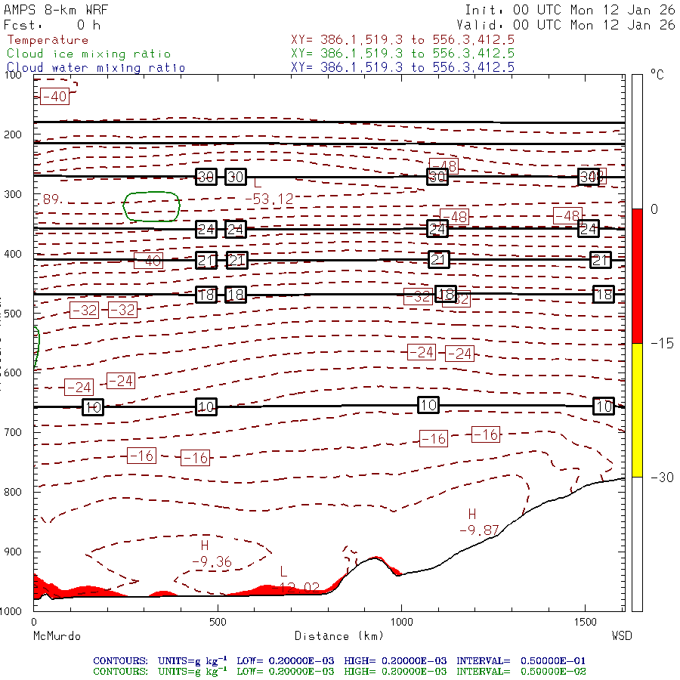
Task: Click the 'H -9.87' high label above terrain
Action: [x=479, y=522]
